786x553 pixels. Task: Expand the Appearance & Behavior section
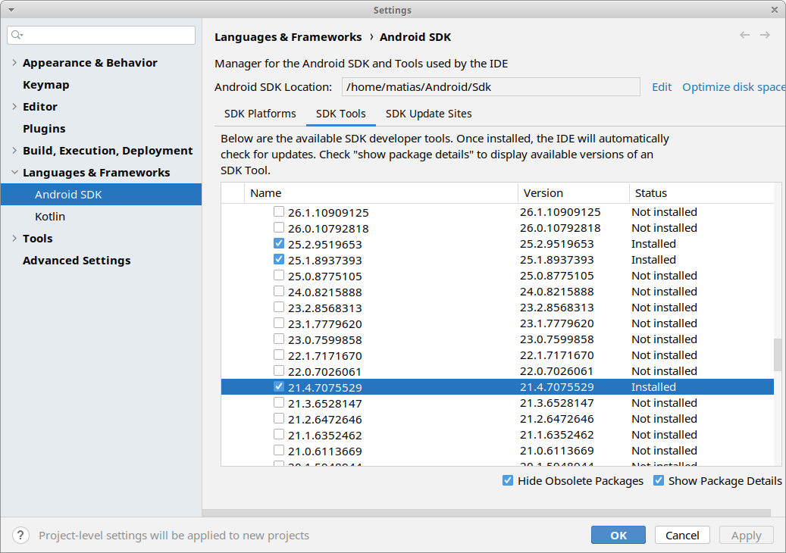tap(14, 63)
